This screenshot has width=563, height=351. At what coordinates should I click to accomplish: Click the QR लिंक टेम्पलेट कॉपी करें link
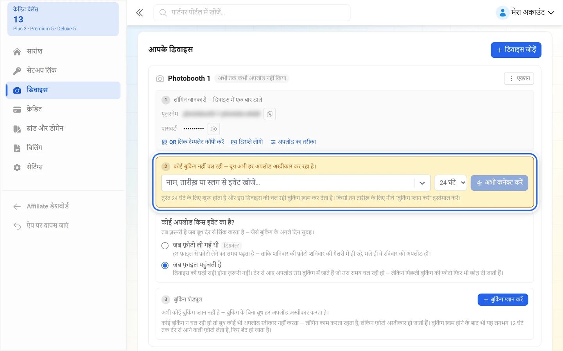[193, 142]
